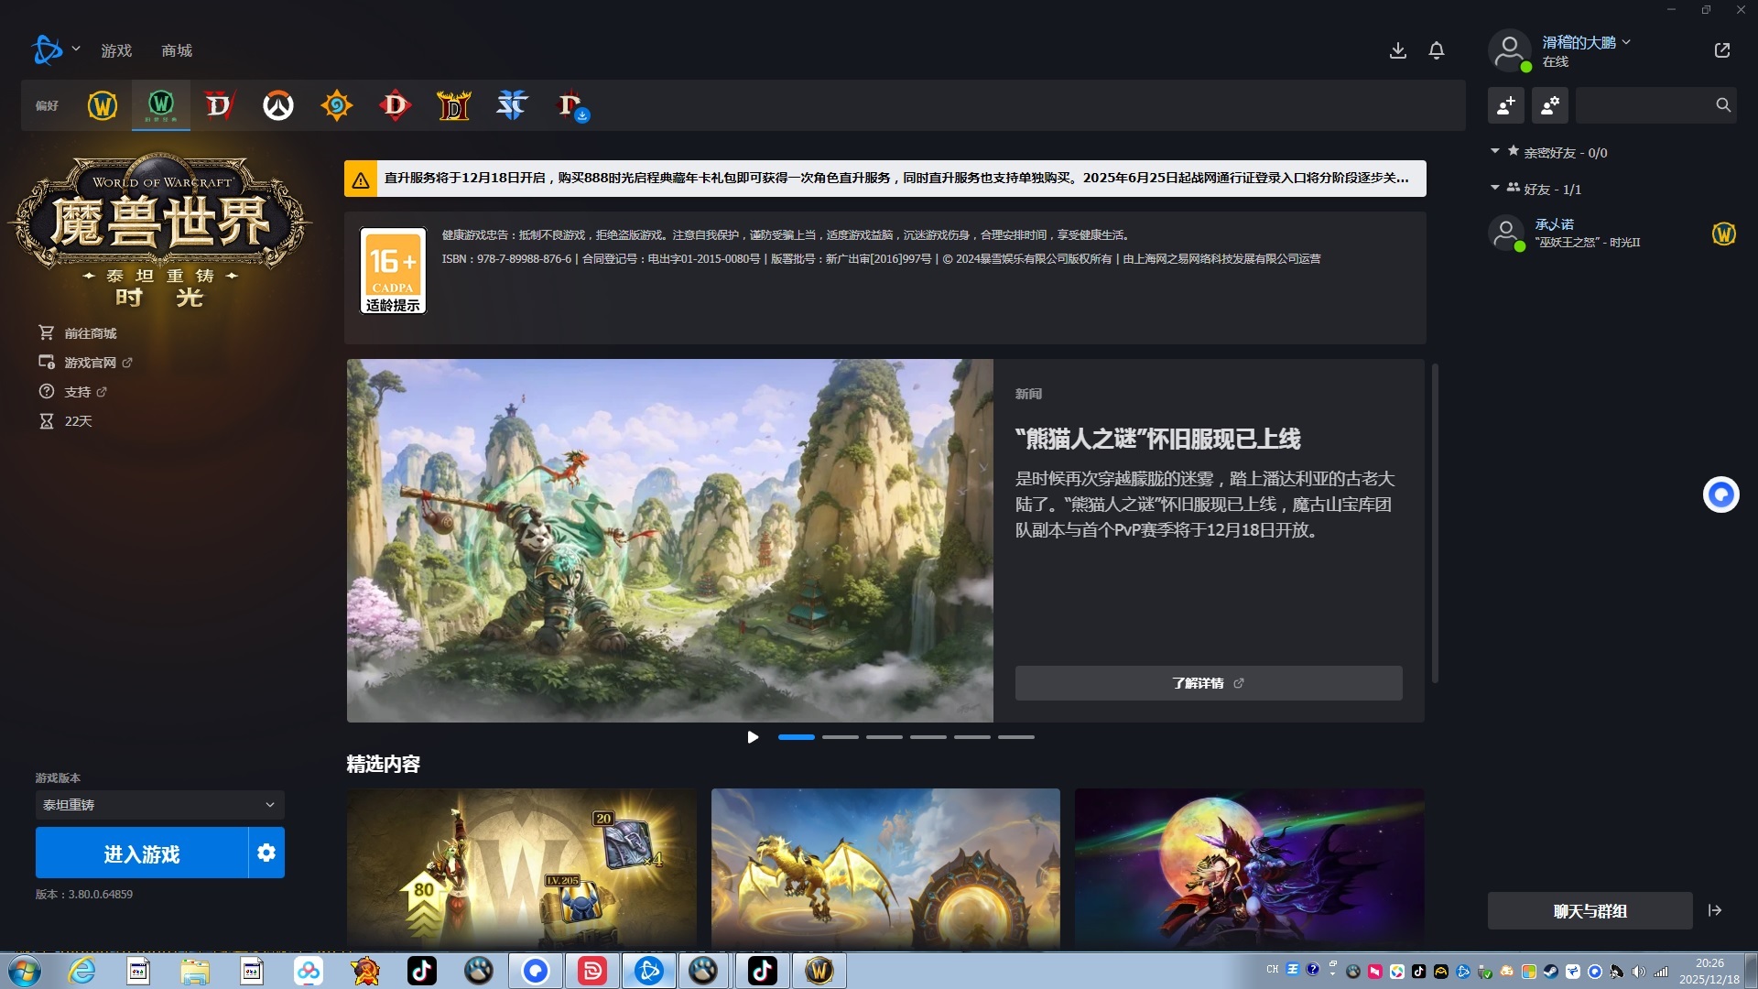Click the Battle.net taskbar icon
Viewport: 1758px width, 989px height.
(x=649, y=971)
